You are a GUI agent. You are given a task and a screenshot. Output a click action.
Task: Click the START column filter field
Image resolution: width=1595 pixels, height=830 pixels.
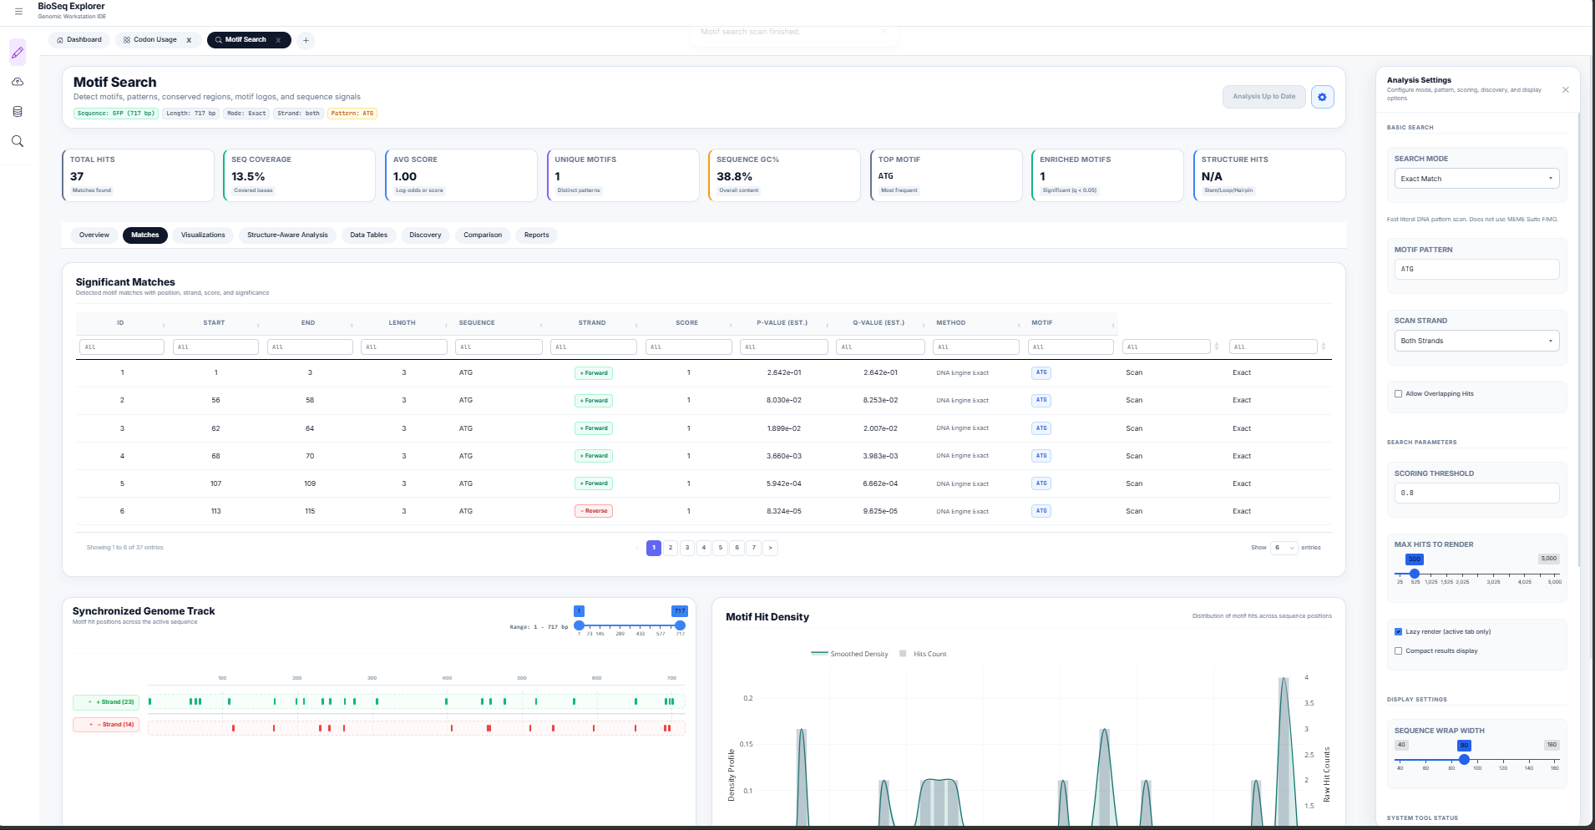point(215,347)
